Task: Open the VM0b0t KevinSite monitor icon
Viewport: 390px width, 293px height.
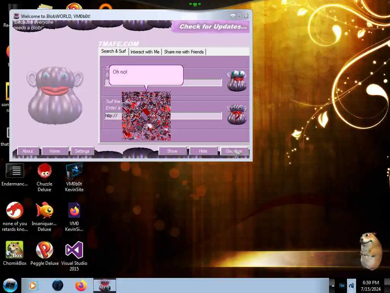Action: 74,177
